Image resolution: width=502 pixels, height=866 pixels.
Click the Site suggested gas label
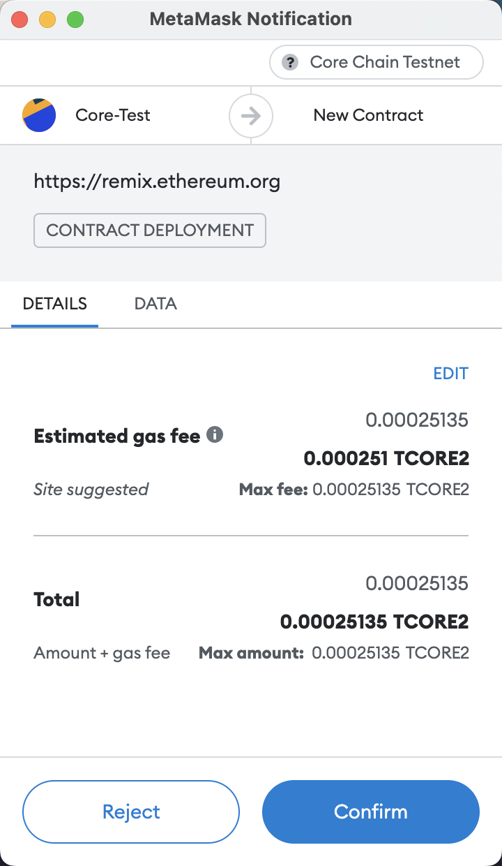point(91,490)
